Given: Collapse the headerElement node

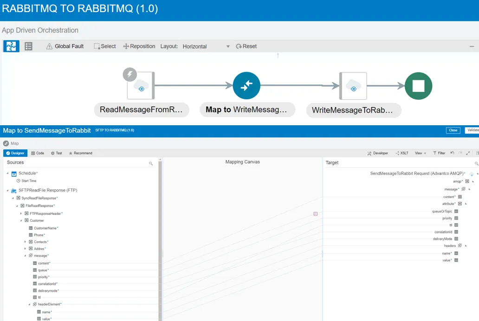Looking at the screenshot, I should [x=29, y=304].
